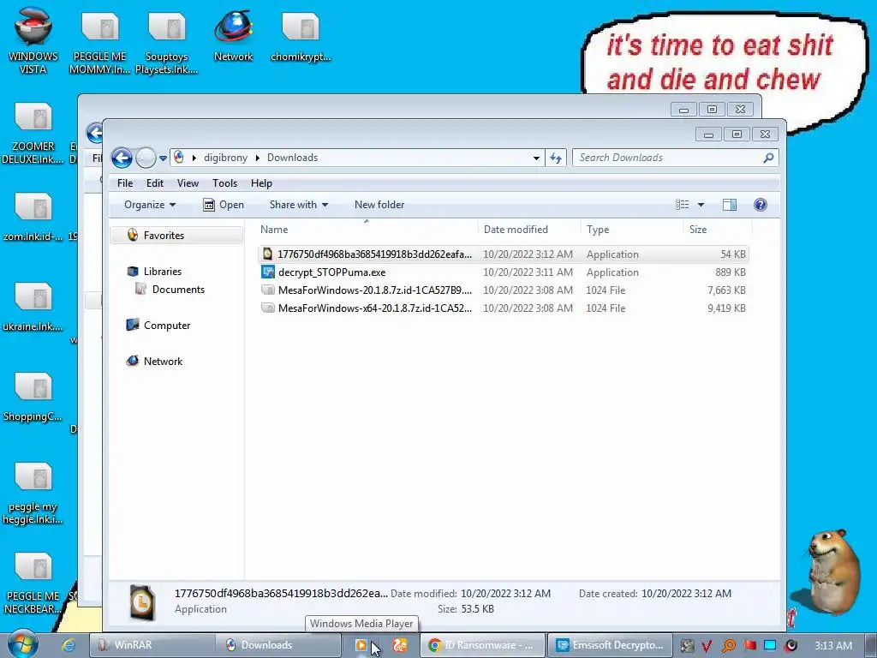
Task: Click the blue Help question mark icon
Action: point(761,205)
